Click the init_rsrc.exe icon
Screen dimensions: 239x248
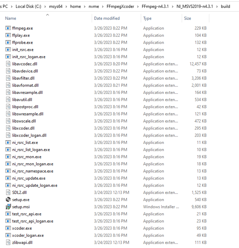tap(8, 50)
